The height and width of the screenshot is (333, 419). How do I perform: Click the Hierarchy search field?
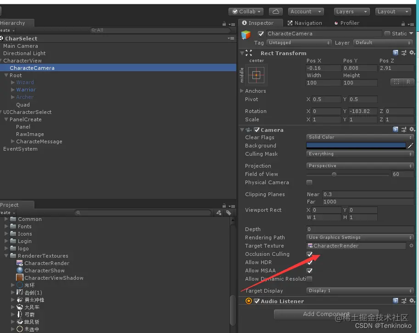click(x=160, y=30)
